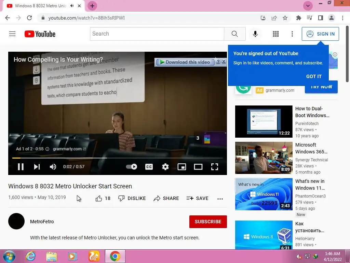The height and width of the screenshot is (263, 350).
Task: Install app icon in address bar
Action: pos(263,18)
